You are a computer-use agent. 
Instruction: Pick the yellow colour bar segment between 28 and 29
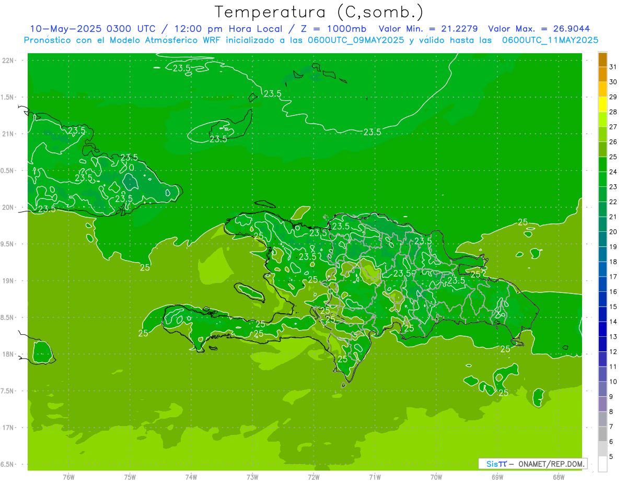pos(602,104)
